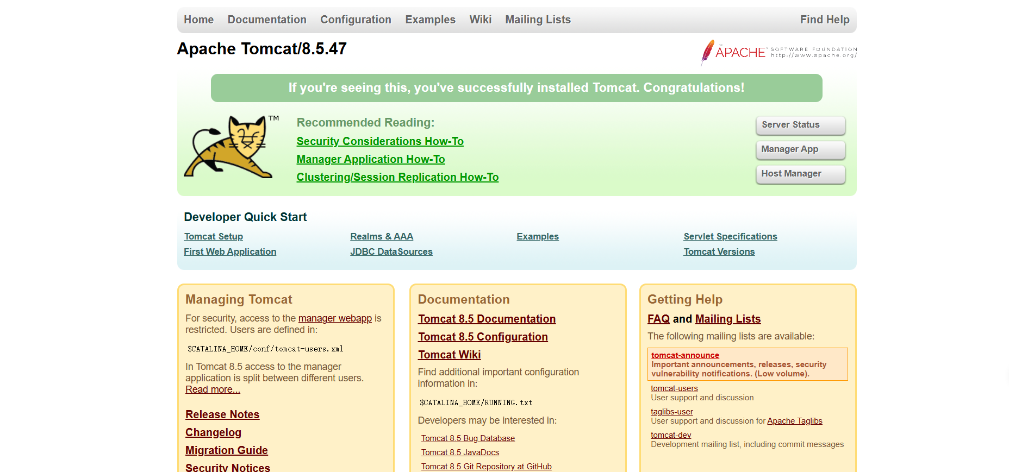View the Changelog link
The image size is (1009, 472).
(x=213, y=432)
